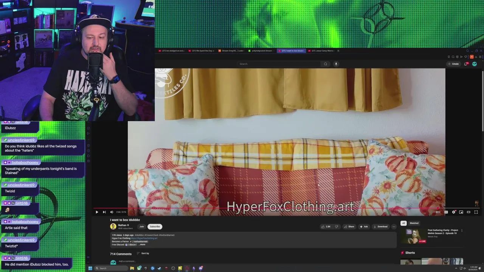
Task: Switch player to miniplayer mode
Action: 461,212
